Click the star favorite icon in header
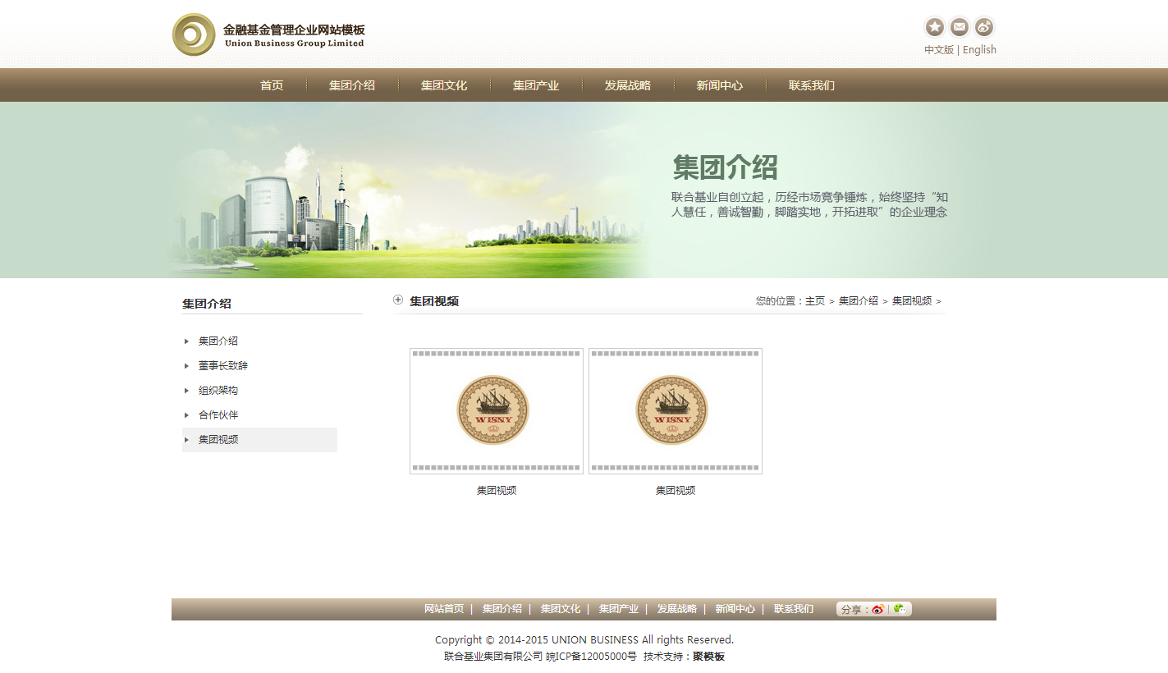The width and height of the screenshot is (1168, 673). coord(935,27)
